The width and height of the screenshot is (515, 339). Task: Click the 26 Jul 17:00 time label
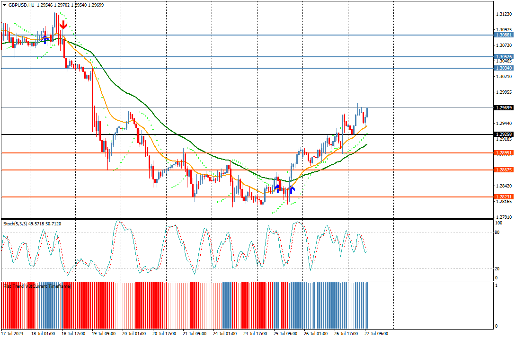(346, 334)
